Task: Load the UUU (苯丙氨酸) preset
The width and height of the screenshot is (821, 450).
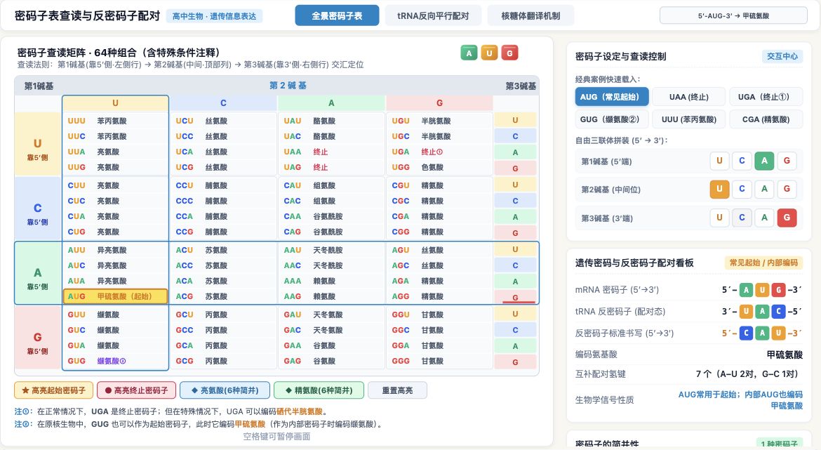Action: point(688,119)
